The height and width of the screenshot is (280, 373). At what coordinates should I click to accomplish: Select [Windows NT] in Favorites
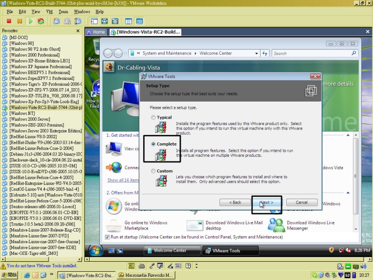(x=22, y=113)
